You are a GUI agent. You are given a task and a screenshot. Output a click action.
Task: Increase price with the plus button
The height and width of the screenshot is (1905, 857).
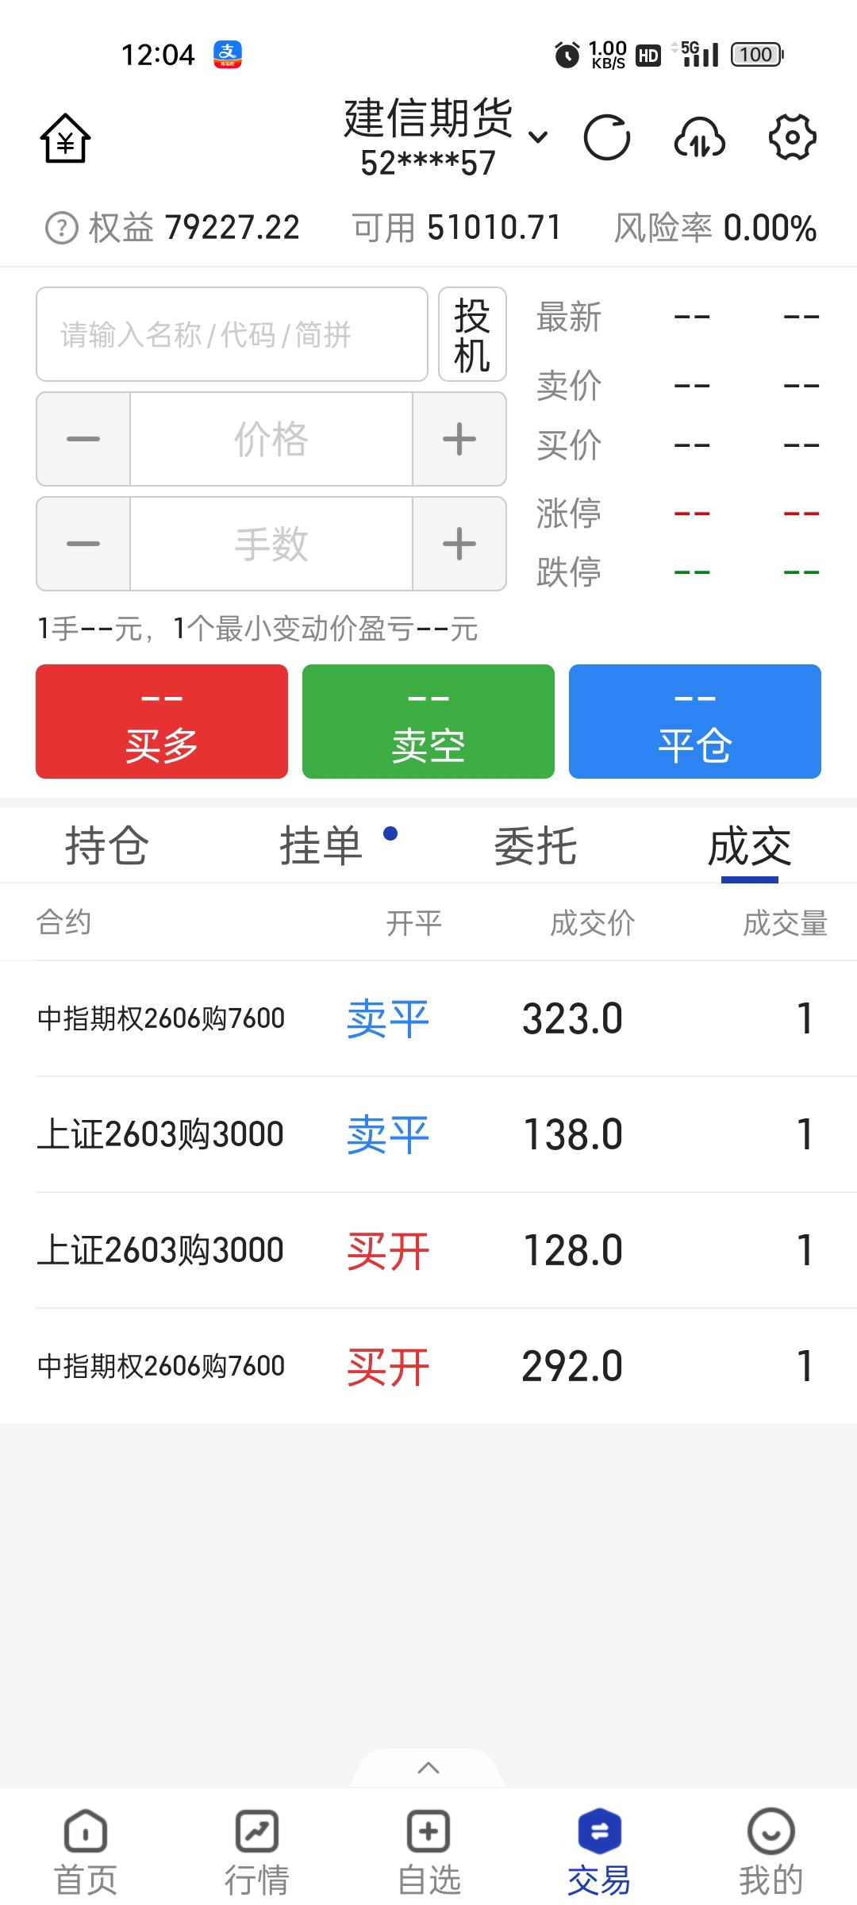459,439
